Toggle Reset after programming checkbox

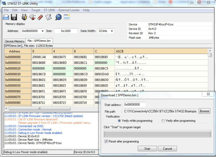coord(106,141)
